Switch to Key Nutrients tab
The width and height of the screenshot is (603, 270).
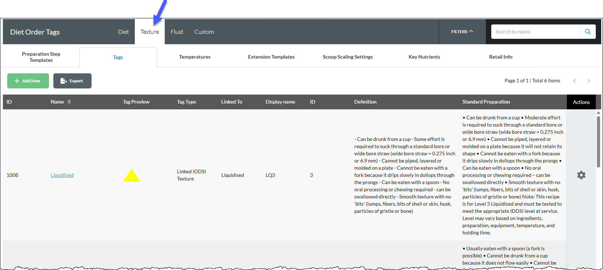click(x=424, y=57)
